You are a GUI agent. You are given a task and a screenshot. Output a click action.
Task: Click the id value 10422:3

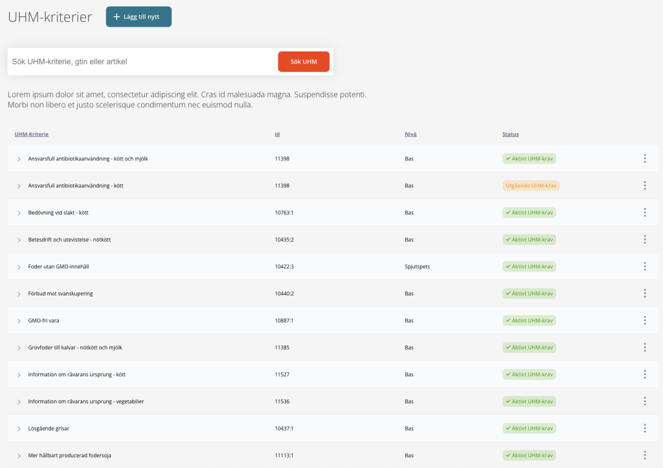pos(284,267)
